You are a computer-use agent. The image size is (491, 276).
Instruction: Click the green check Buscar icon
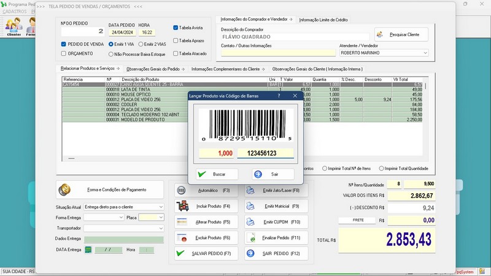coord(202,174)
